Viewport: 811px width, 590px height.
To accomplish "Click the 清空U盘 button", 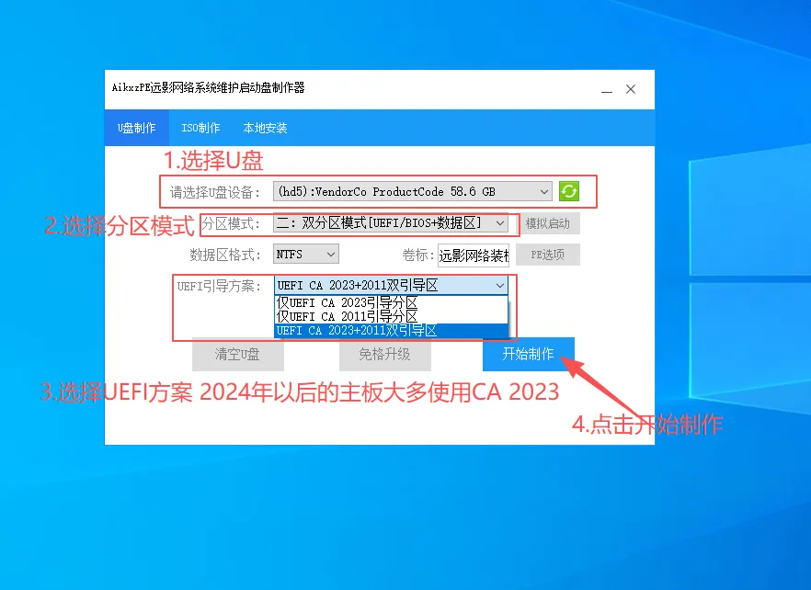I will pos(238,354).
